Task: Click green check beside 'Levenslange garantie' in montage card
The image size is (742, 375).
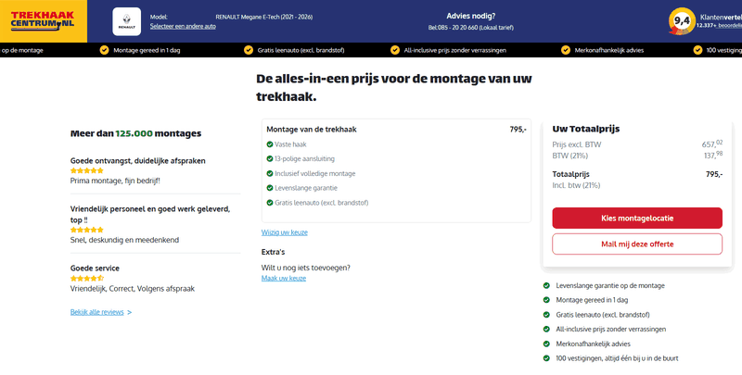Action: coord(270,188)
